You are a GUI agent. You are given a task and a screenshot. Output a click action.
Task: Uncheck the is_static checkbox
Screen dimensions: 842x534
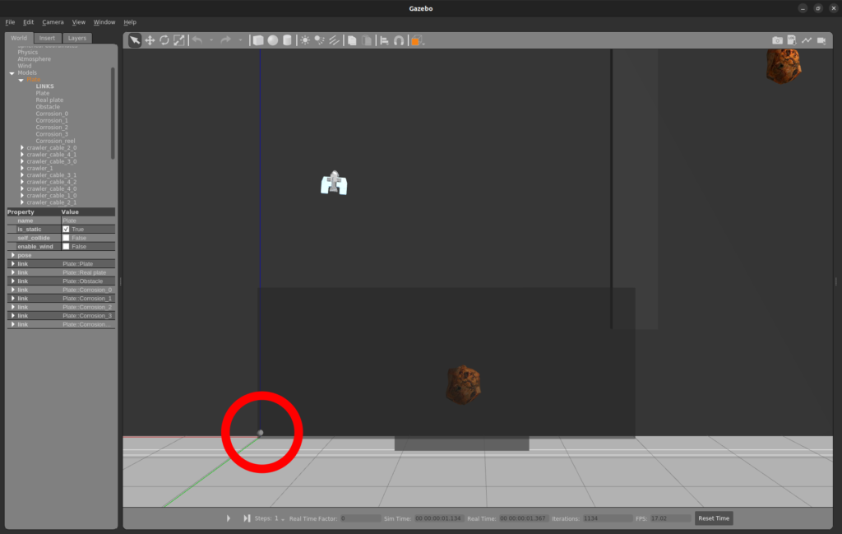coord(67,230)
